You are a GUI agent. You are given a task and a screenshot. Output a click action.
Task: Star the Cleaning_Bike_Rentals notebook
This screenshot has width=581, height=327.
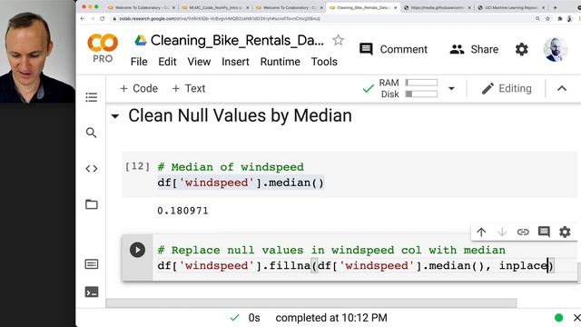click(338, 40)
